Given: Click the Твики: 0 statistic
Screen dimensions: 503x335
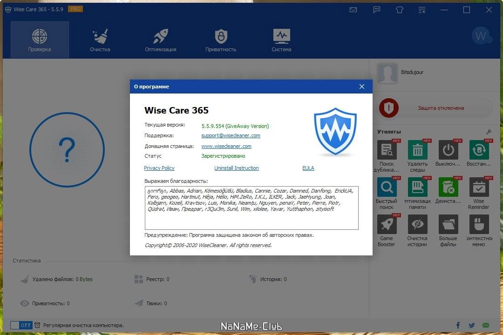Looking at the screenshot, I should click(x=151, y=303).
